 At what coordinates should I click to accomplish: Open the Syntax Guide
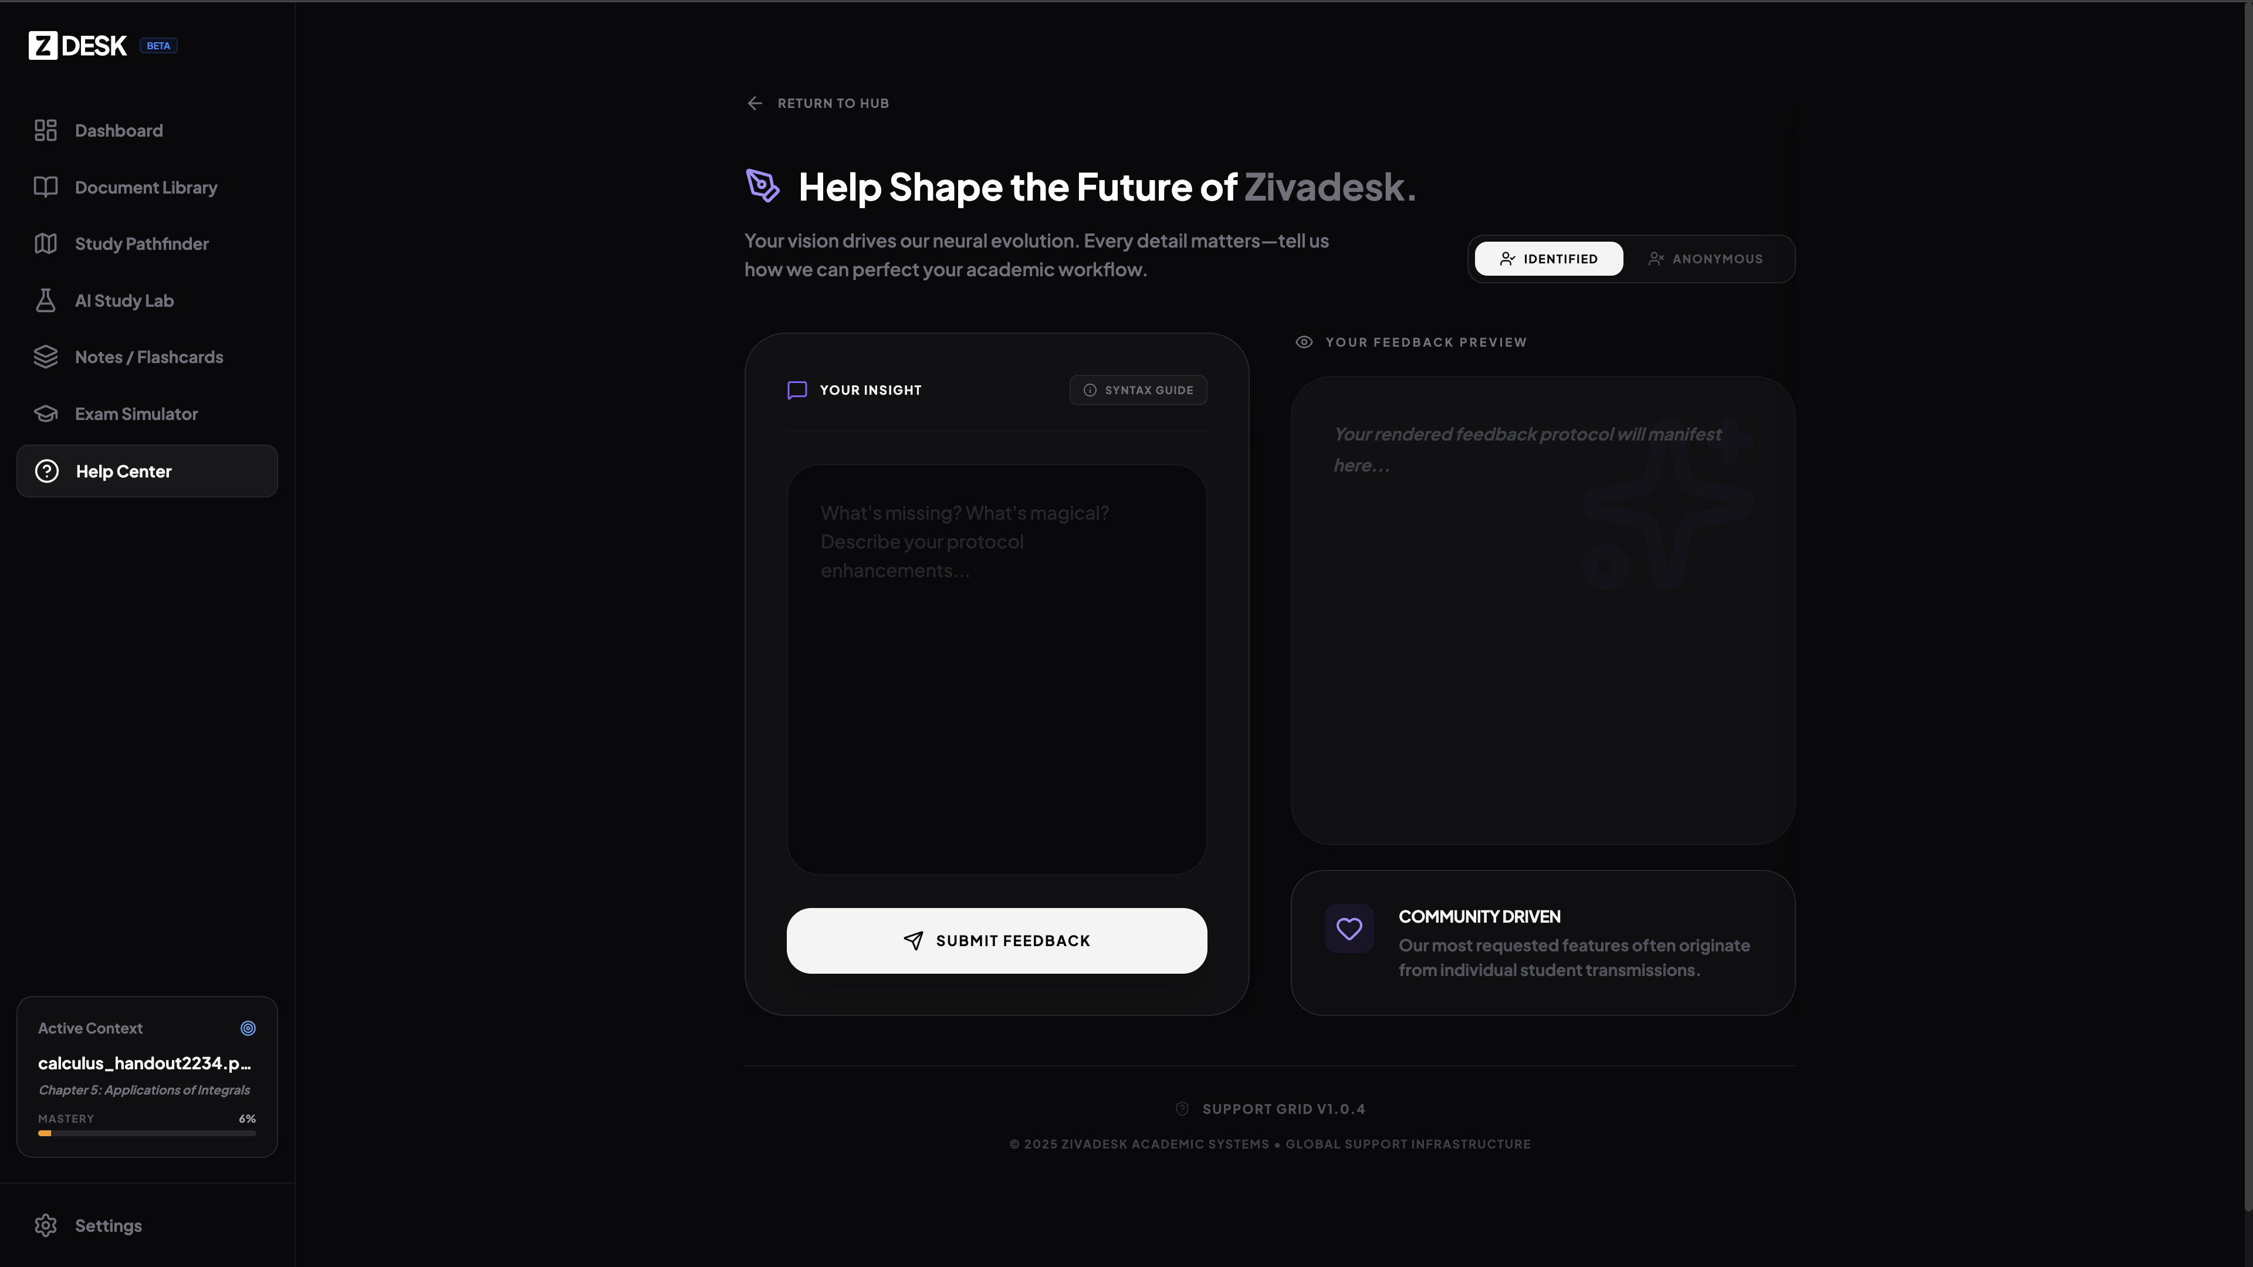click(x=1138, y=390)
